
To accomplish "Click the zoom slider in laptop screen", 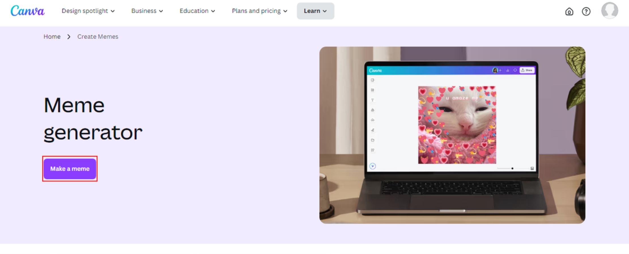I will [512, 168].
